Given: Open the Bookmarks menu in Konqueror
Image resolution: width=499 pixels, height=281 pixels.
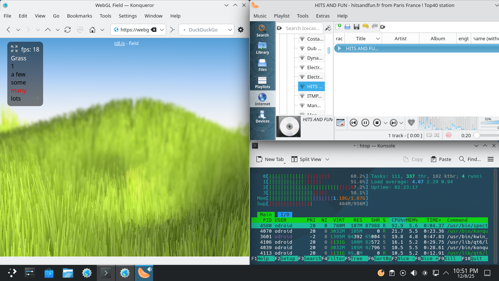Looking at the screenshot, I should (80, 16).
